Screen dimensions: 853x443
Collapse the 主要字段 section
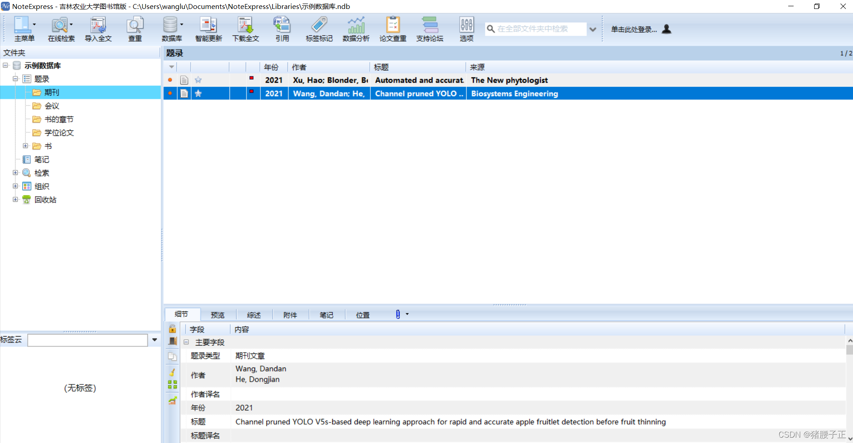pos(186,342)
